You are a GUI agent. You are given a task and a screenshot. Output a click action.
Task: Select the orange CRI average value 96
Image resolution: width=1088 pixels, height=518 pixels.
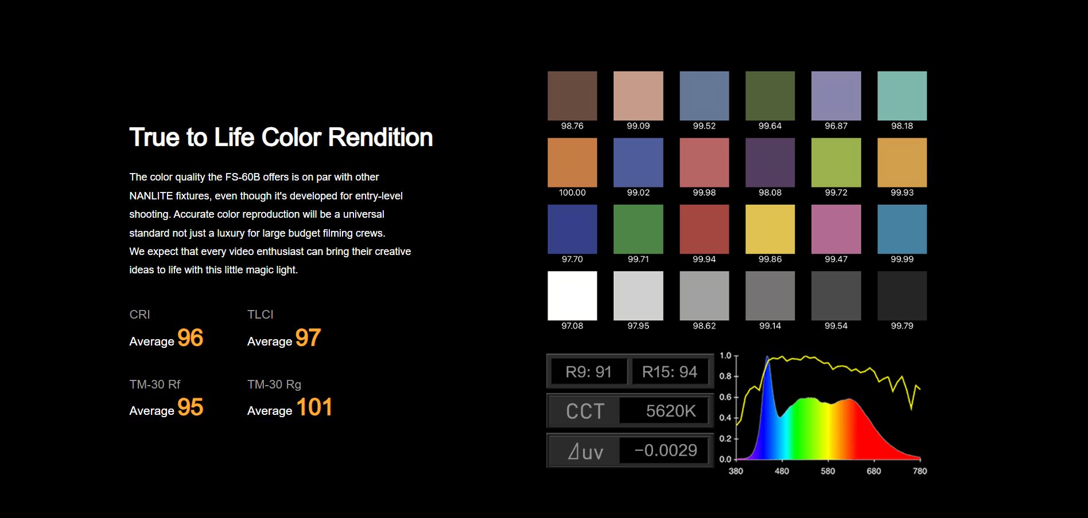190,338
